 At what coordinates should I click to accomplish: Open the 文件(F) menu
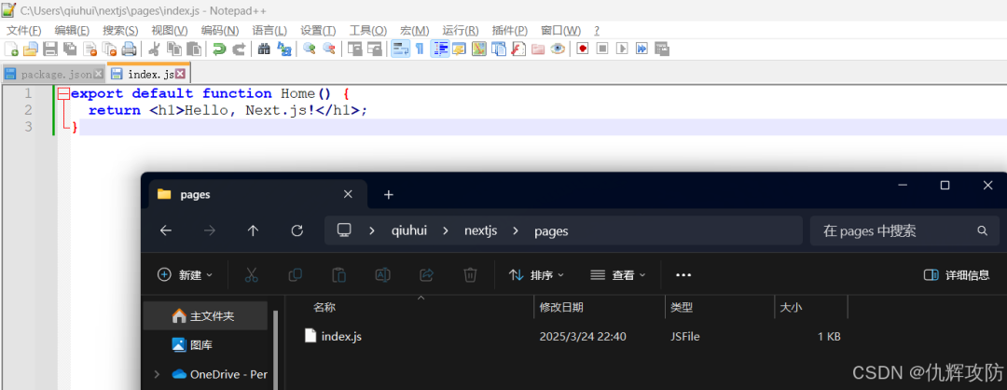(x=23, y=30)
